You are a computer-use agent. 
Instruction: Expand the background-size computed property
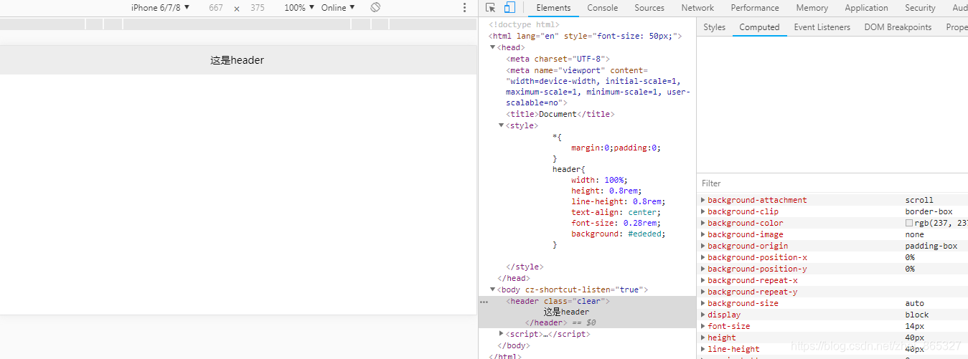click(x=703, y=304)
